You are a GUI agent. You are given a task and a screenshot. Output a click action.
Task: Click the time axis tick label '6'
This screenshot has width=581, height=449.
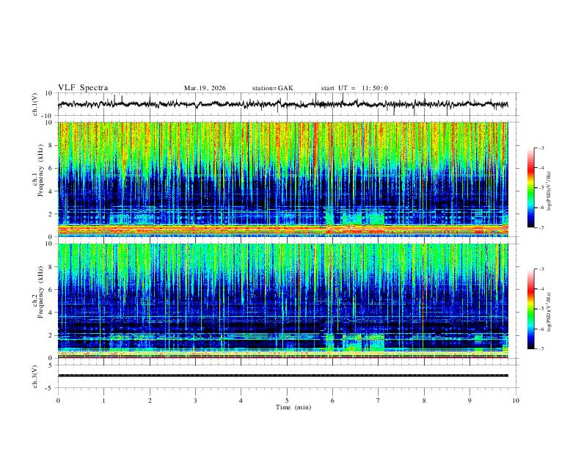click(333, 401)
